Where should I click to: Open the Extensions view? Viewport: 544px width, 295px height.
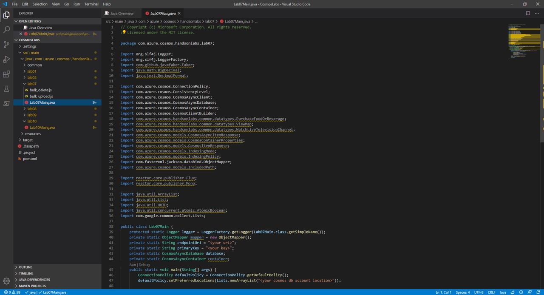[x=6, y=74]
